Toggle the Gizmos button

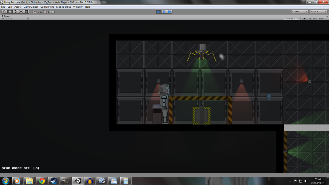[322, 19]
